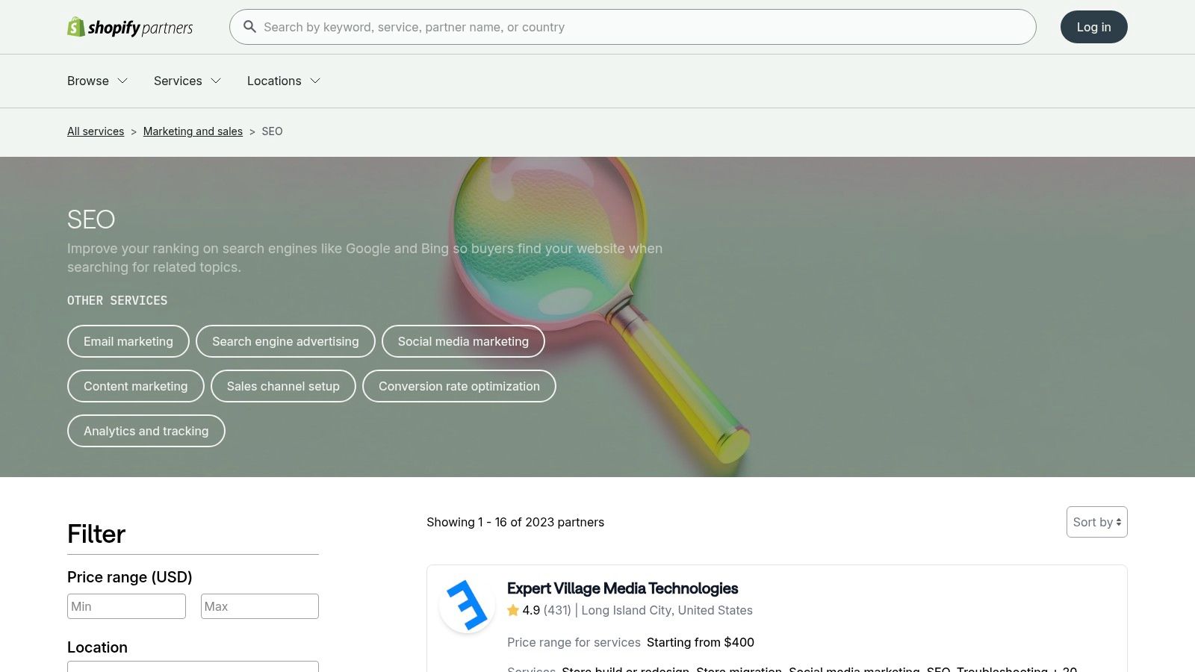Expand the Services dropdown menu
The width and height of the screenshot is (1195, 672).
(187, 81)
